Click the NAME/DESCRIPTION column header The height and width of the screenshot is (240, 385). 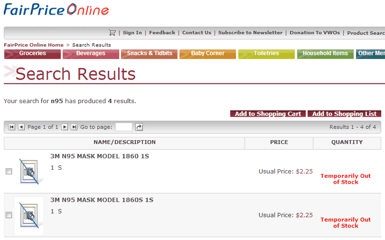[125, 142]
